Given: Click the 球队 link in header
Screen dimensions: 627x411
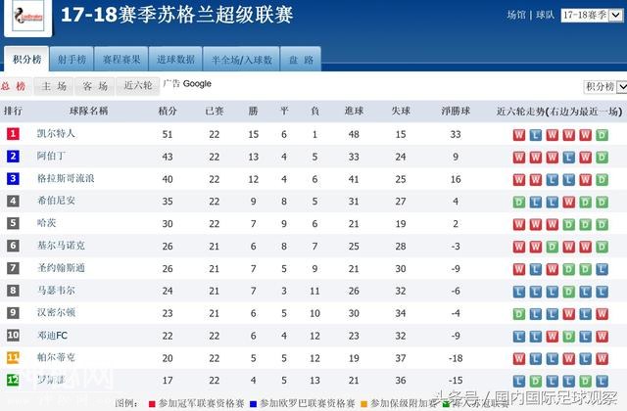Looking at the screenshot, I should pyautogui.click(x=546, y=16).
